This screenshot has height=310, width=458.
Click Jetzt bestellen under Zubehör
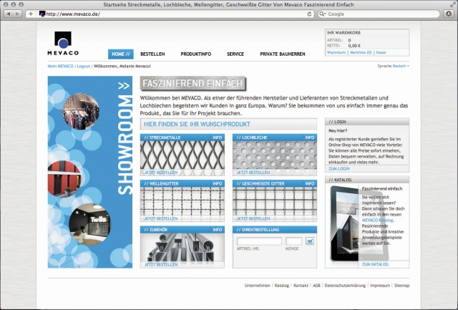[160, 265]
